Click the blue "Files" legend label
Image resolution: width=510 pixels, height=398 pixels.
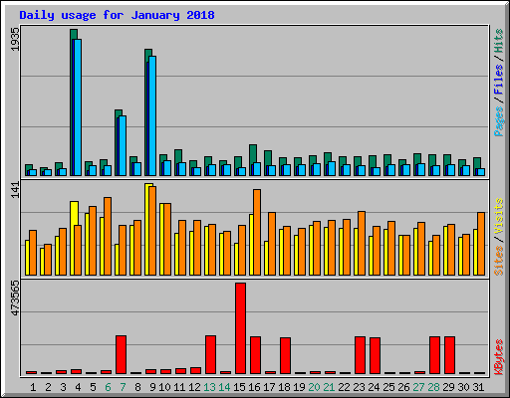point(498,79)
